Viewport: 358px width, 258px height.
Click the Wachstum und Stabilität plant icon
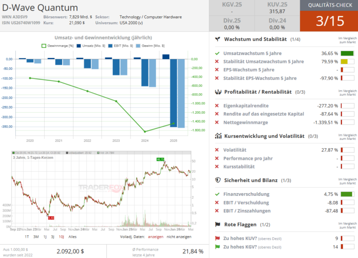point(218,39)
